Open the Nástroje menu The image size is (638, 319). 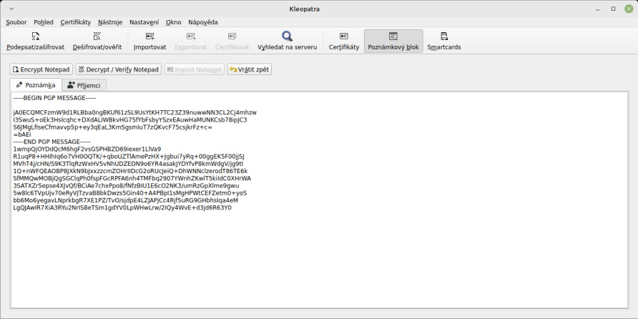[x=110, y=22]
